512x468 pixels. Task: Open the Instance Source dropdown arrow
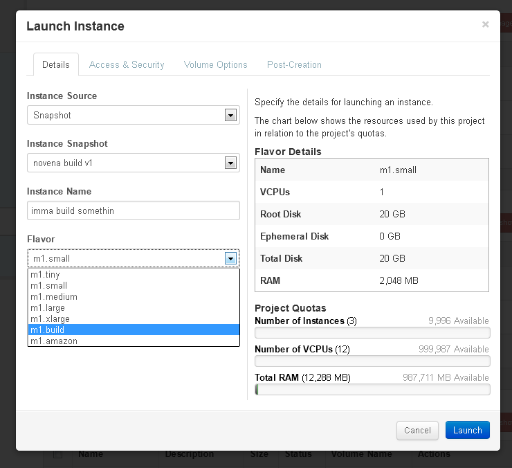[230, 115]
